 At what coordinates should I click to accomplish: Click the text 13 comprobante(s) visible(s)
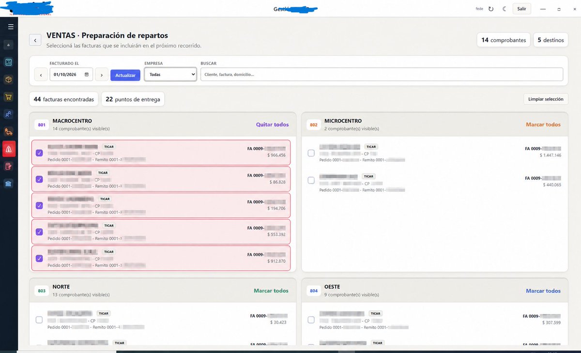pos(81,295)
